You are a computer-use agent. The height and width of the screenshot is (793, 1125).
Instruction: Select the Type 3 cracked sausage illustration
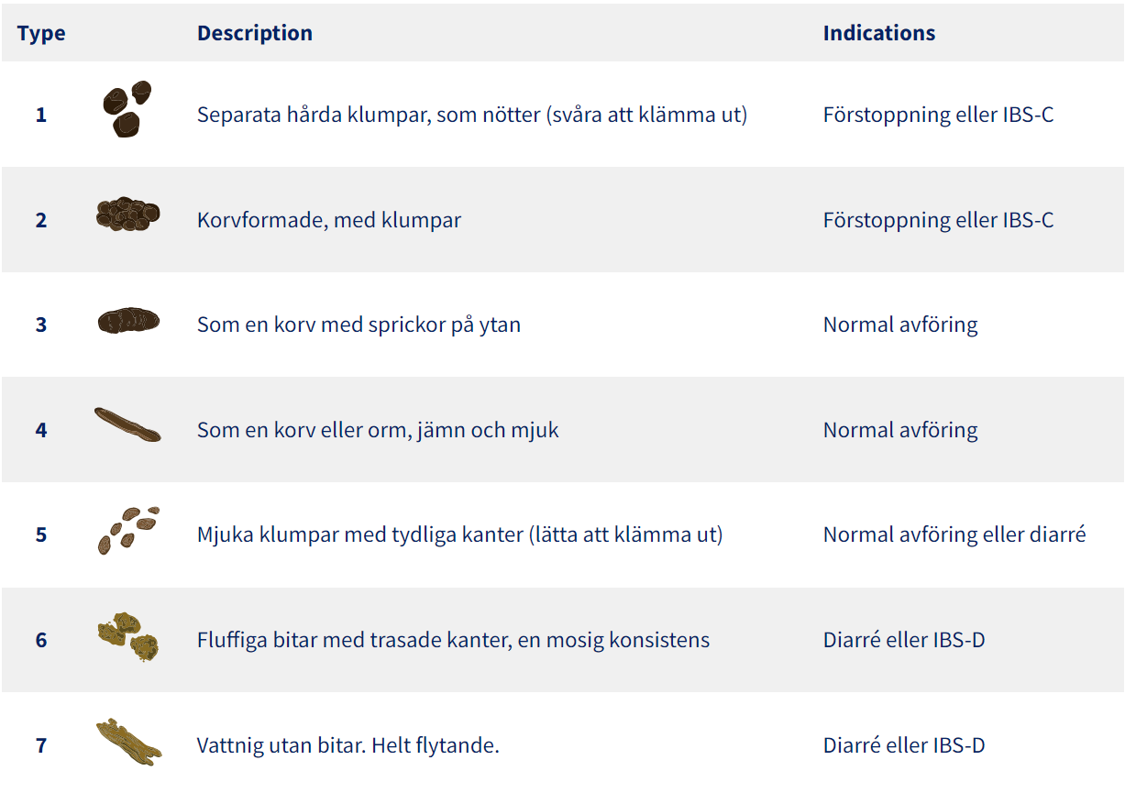pos(128,321)
